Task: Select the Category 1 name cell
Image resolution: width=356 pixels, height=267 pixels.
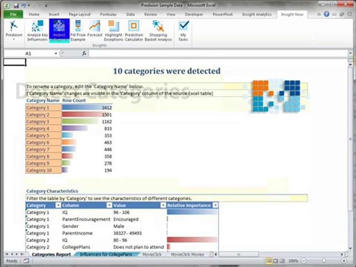Action: click(x=44, y=108)
